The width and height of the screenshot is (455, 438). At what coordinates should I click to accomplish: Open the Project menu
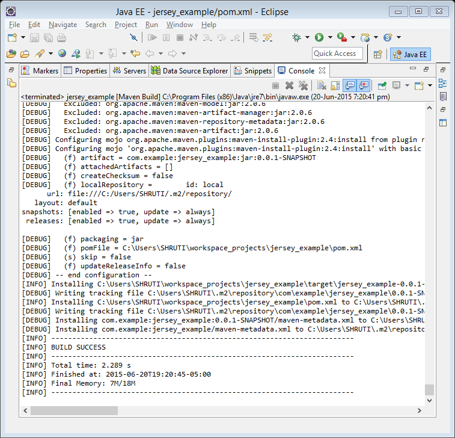(126, 25)
